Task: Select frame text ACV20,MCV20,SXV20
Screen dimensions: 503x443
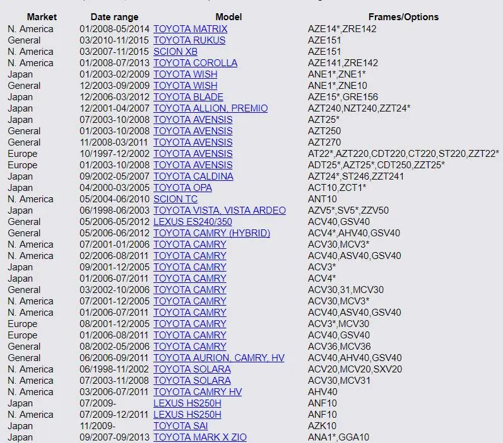Action: [x=355, y=369]
